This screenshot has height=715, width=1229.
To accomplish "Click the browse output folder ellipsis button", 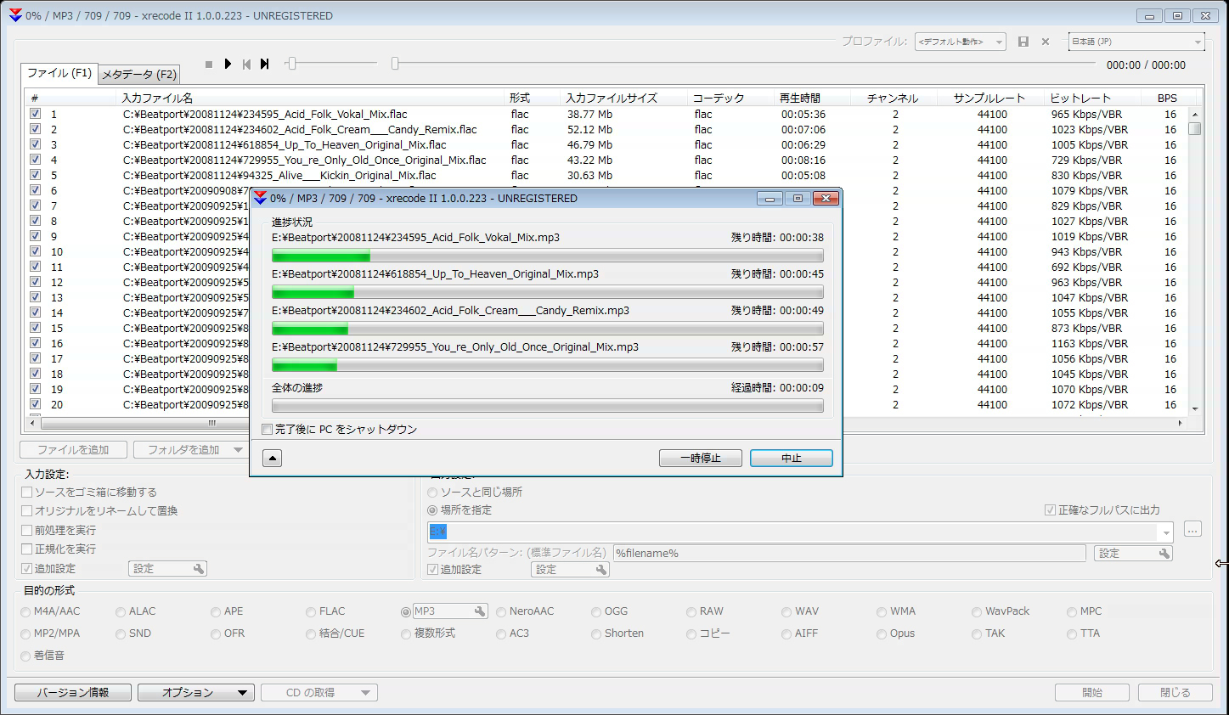I will pos(1192,529).
